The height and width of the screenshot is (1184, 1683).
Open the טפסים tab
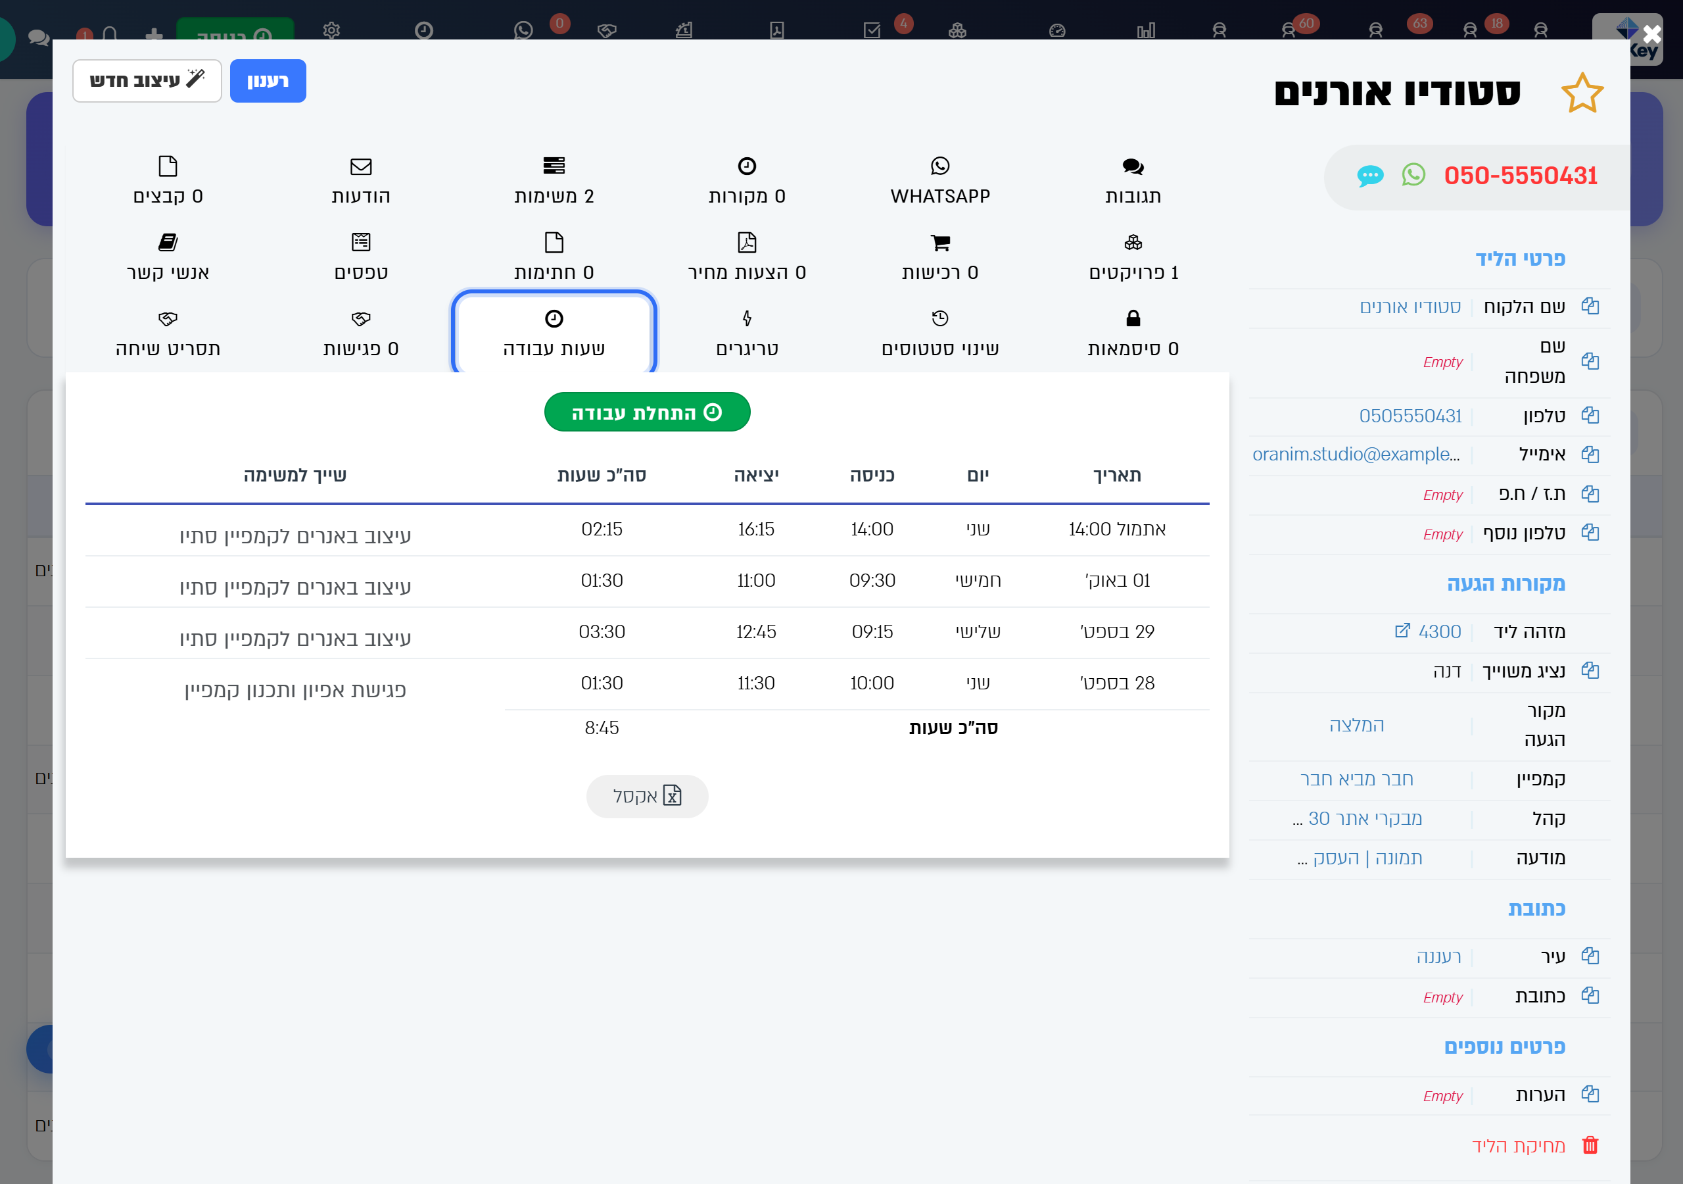point(361,257)
